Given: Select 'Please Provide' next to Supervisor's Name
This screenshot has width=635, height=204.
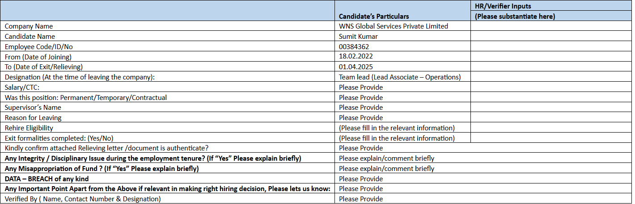Looking at the screenshot, I should point(361,108).
